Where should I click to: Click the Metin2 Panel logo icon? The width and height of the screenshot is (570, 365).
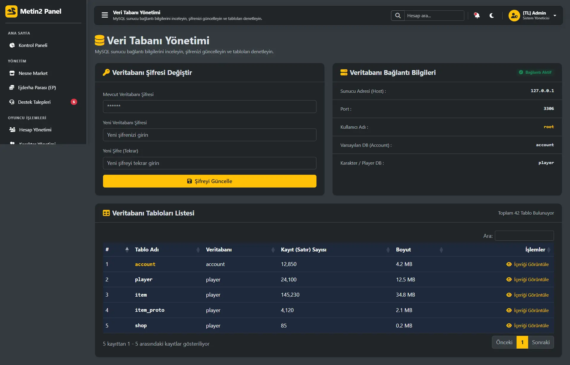pos(11,12)
